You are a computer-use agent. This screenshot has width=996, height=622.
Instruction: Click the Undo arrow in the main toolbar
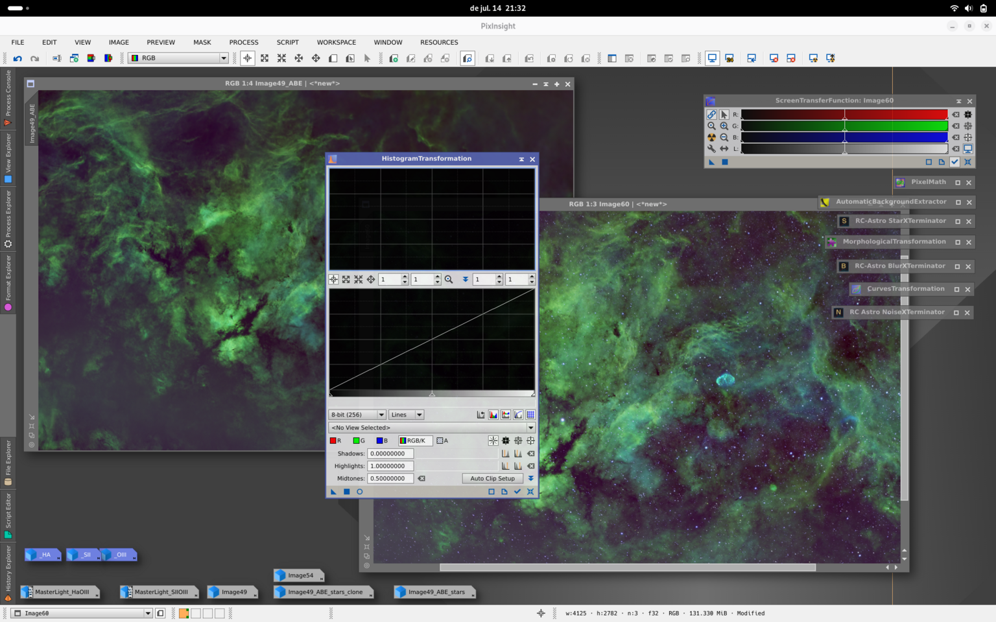click(x=18, y=58)
